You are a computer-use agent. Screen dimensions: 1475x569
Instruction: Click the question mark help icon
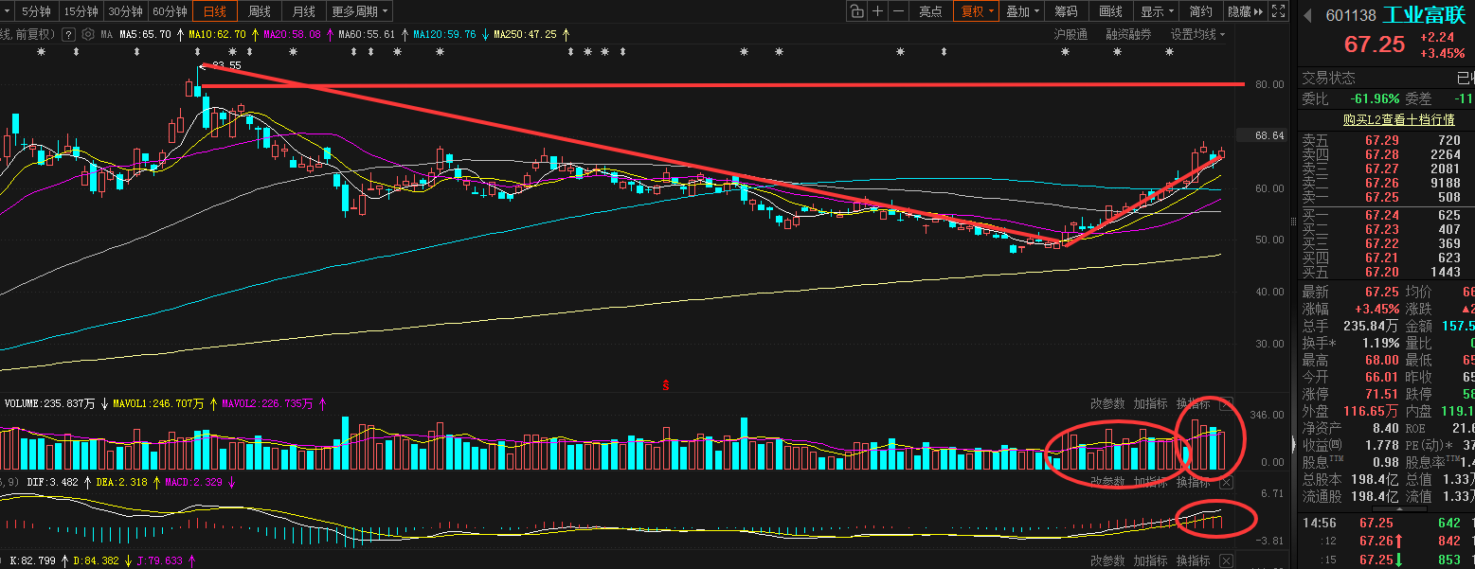(69, 34)
